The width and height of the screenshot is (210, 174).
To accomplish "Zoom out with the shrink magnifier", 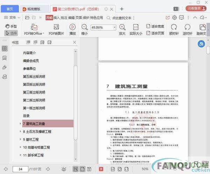I will point(84,30).
